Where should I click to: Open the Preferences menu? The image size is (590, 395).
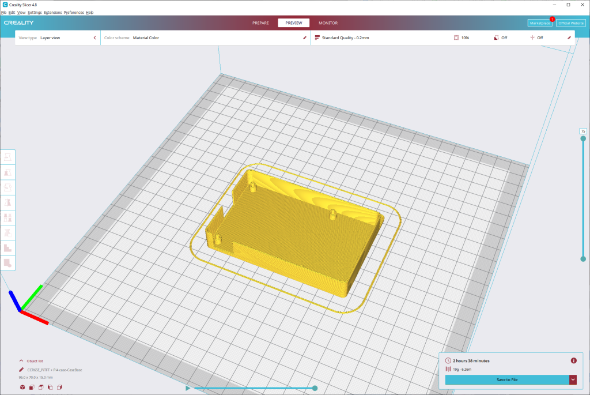[x=74, y=13]
